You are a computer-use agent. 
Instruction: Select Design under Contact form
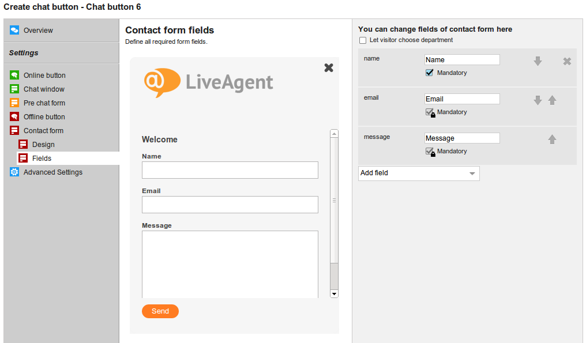click(x=43, y=145)
